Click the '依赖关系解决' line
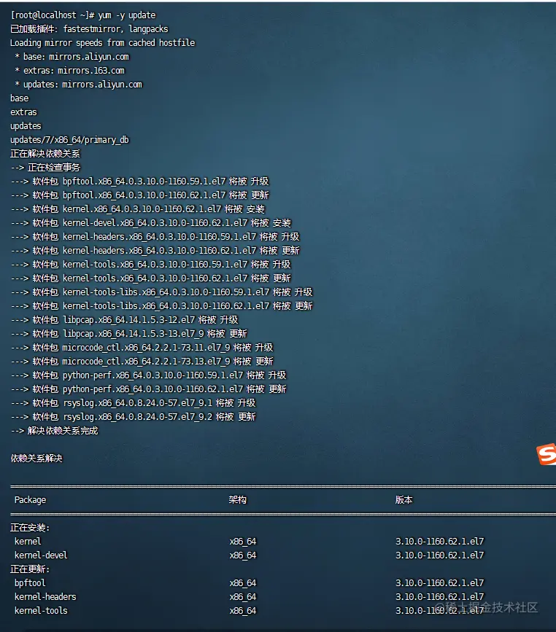The height and width of the screenshot is (632, 556). point(36,459)
